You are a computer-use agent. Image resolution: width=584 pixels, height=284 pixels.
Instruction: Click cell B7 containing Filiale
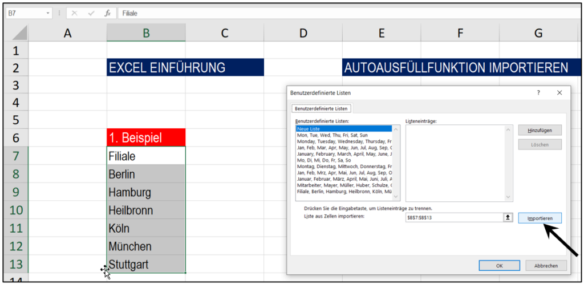[146, 156]
